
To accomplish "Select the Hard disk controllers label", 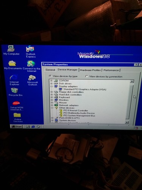I will [x=70, y=95].
